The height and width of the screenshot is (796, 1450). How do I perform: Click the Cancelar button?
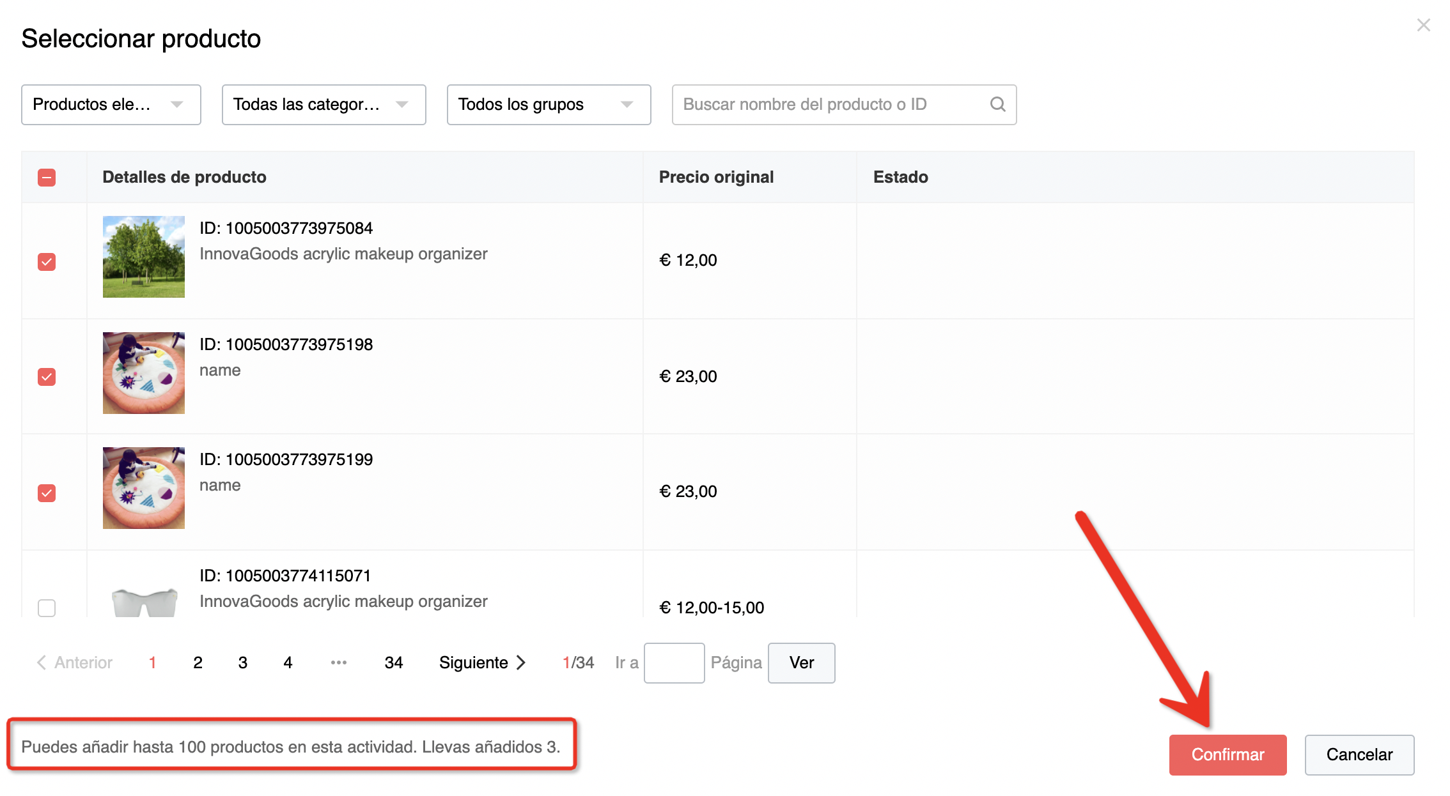coord(1359,754)
